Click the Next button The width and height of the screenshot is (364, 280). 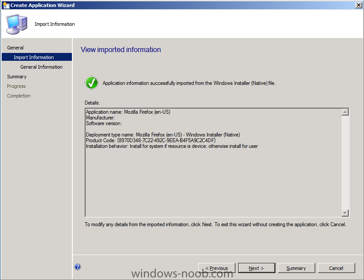pos(257,268)
